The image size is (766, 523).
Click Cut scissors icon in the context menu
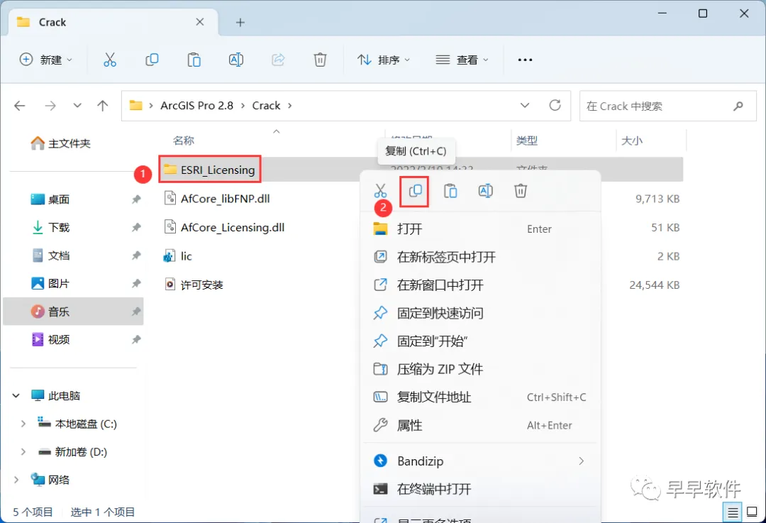(380, 191)
